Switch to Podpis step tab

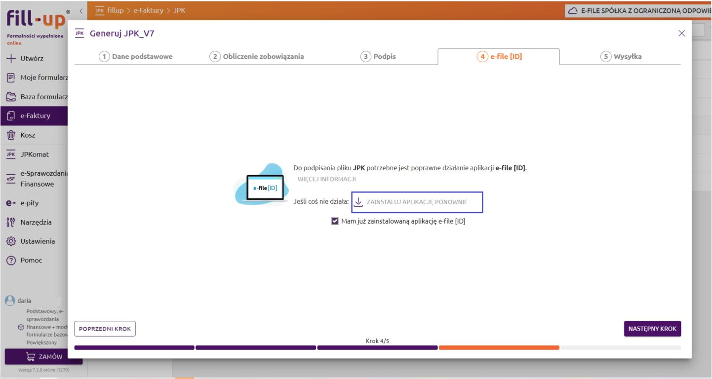tap(378, 56)
